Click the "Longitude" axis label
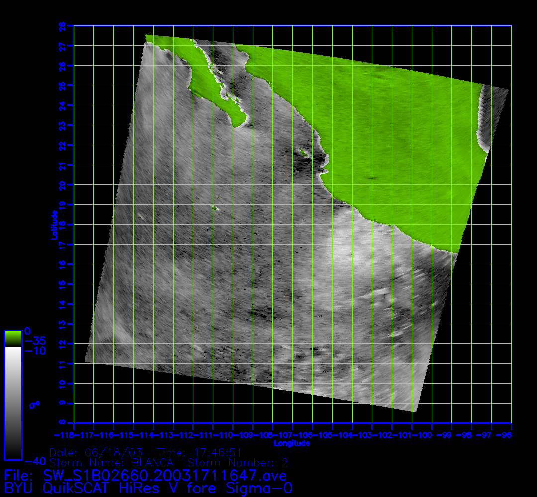Image resolution: width=537 pixels, height=497 pixels. click(292, 443)
